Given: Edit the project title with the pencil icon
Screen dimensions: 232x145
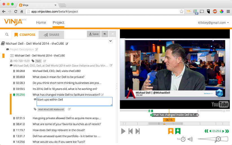Looking at the screenshot, I should point(67,44).
